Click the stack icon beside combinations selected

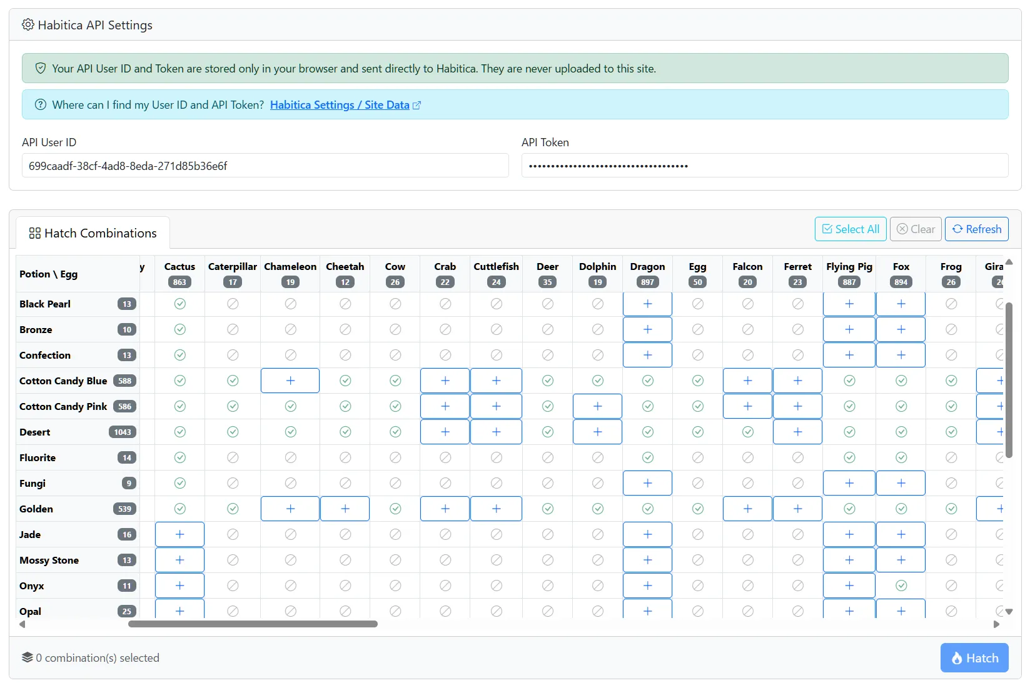pyautogui.click(x=28, y=657)
